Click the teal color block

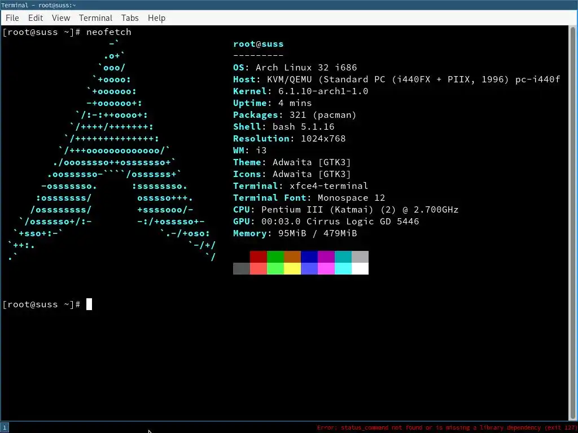pyautogui.click(x=343, y=257)
